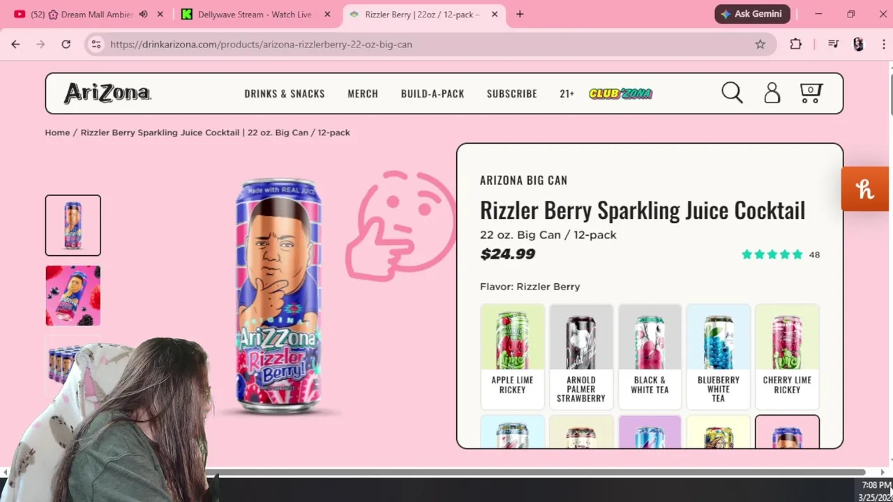Select the Apple Lime Rickey flavor
Image resolution: width=893 pixels, height=502 pixels.
pos(512,356)
